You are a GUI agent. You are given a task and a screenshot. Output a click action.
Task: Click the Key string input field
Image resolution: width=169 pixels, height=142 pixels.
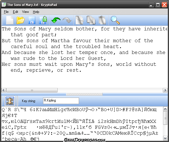click(x=61, y=101)
